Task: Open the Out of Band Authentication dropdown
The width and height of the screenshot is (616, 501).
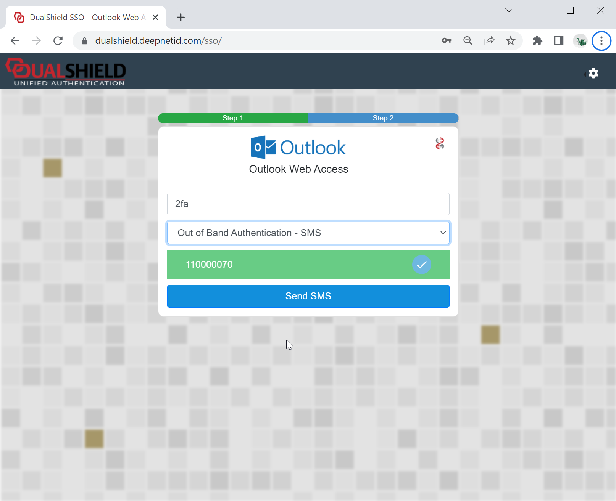Action: [308, 233]
